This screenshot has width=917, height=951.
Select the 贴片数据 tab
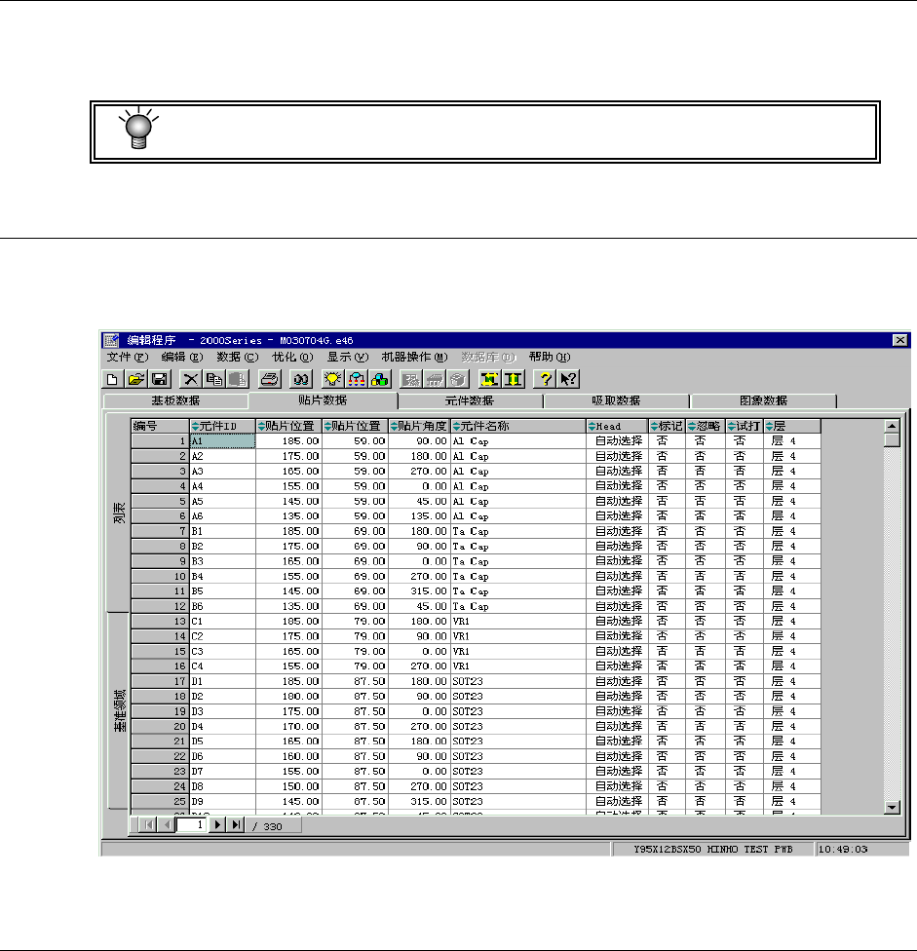pos(323,400)
